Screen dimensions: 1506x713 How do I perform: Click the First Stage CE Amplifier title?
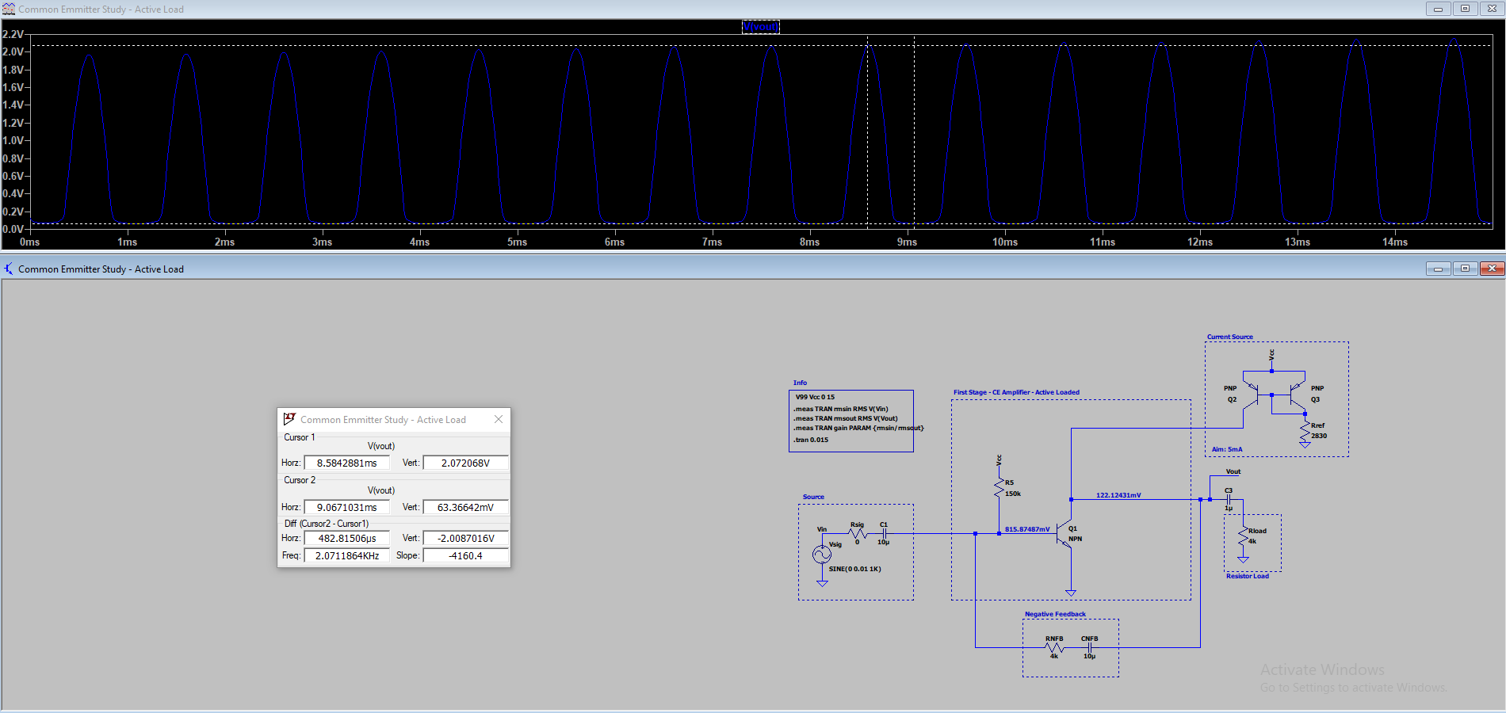click(1016, 392)
